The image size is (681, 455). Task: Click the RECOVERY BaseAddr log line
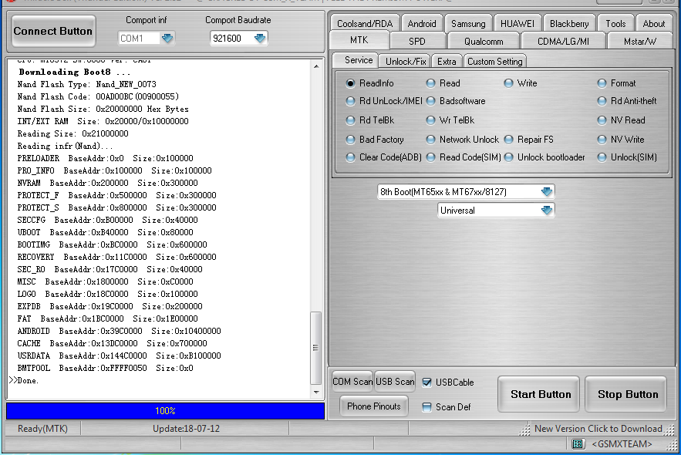point(116,257)
